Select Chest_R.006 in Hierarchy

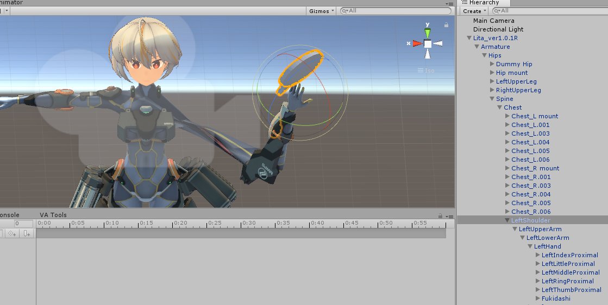point(531,212)
